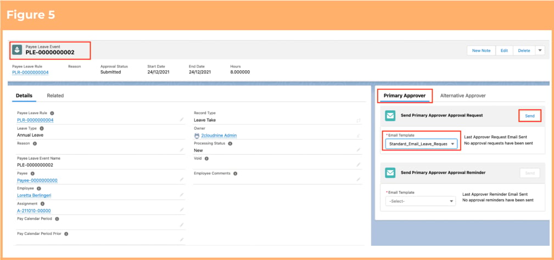Click envelope icon for Approval Reminder
Viewport: 554px width, 260px height.
click(x=390, y=173)
